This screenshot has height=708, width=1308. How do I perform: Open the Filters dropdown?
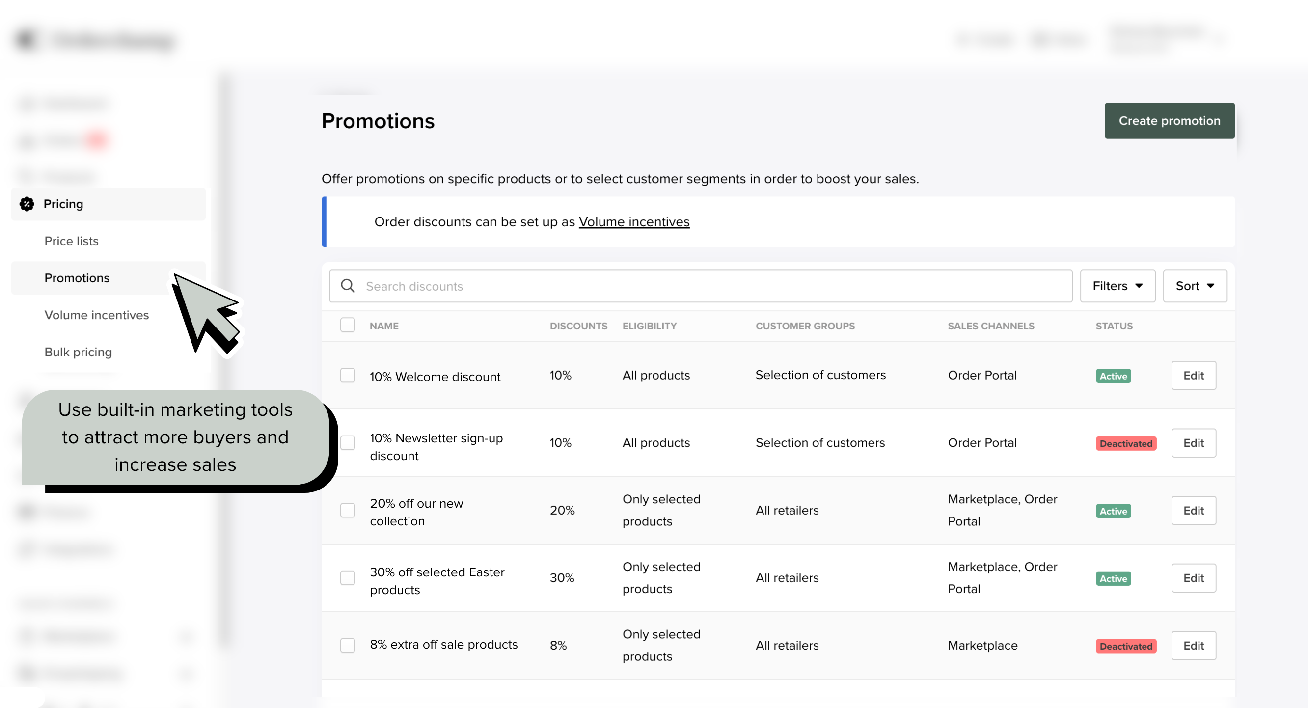click(x=1117, y=286)
